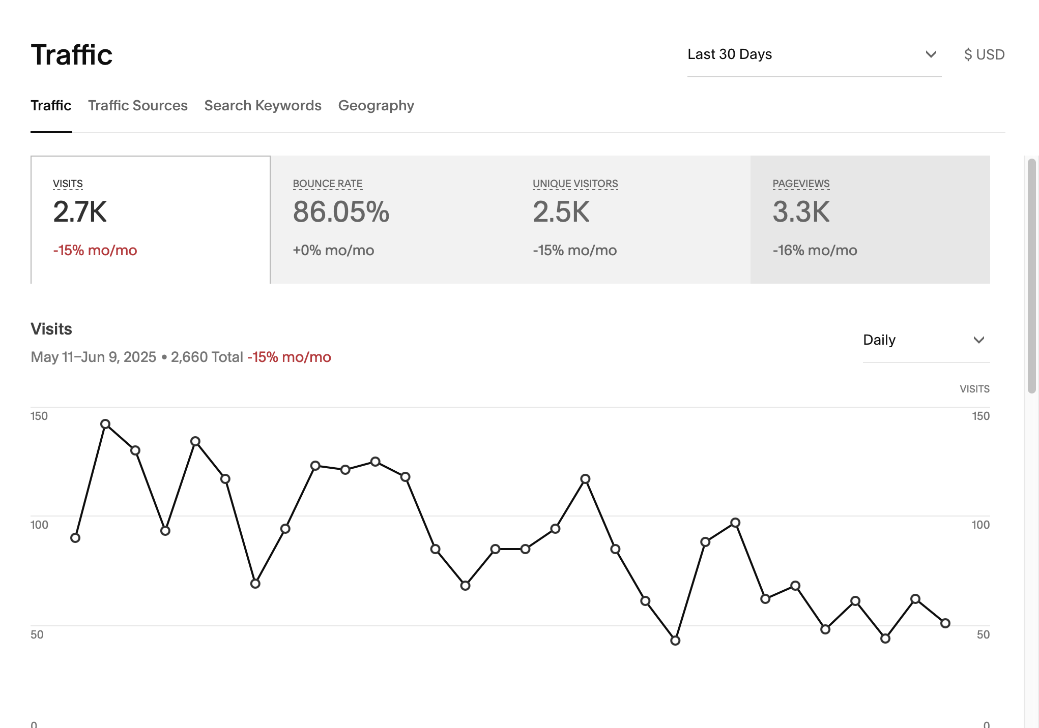Click the lowest data point on Visits chart

point(675,641)
